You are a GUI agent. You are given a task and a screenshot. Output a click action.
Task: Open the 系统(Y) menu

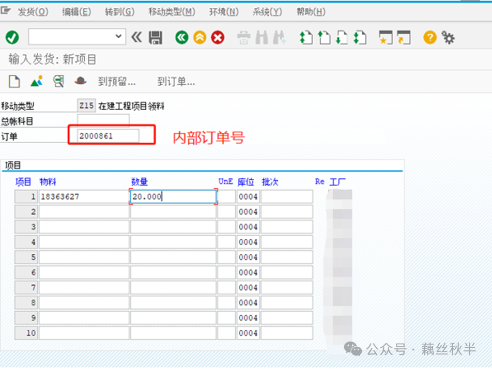tap(267, 12)
